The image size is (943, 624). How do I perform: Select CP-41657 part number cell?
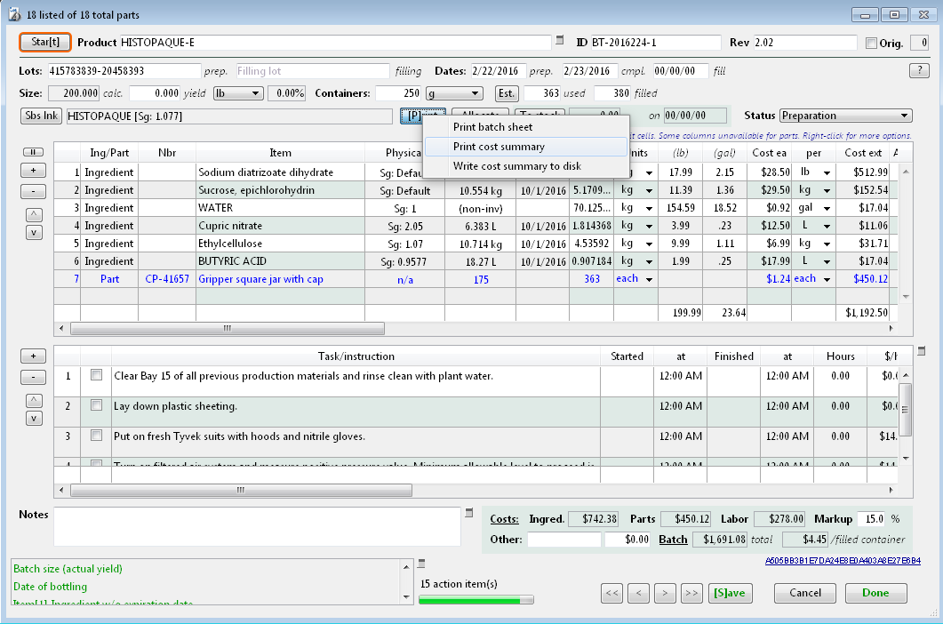pos(167,279)
